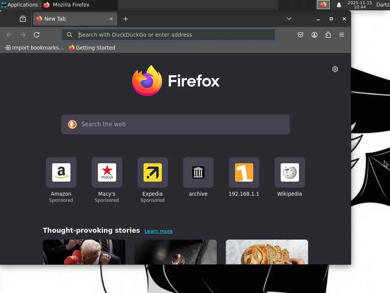The height and width of the screenshot is (293, 390).
Task: Open new tab personalize gear icon
Action: [x=335, y=69]
